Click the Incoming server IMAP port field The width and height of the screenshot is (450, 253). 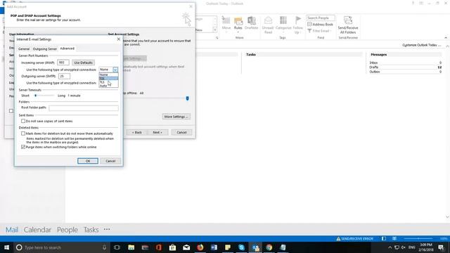click(63, 63)
